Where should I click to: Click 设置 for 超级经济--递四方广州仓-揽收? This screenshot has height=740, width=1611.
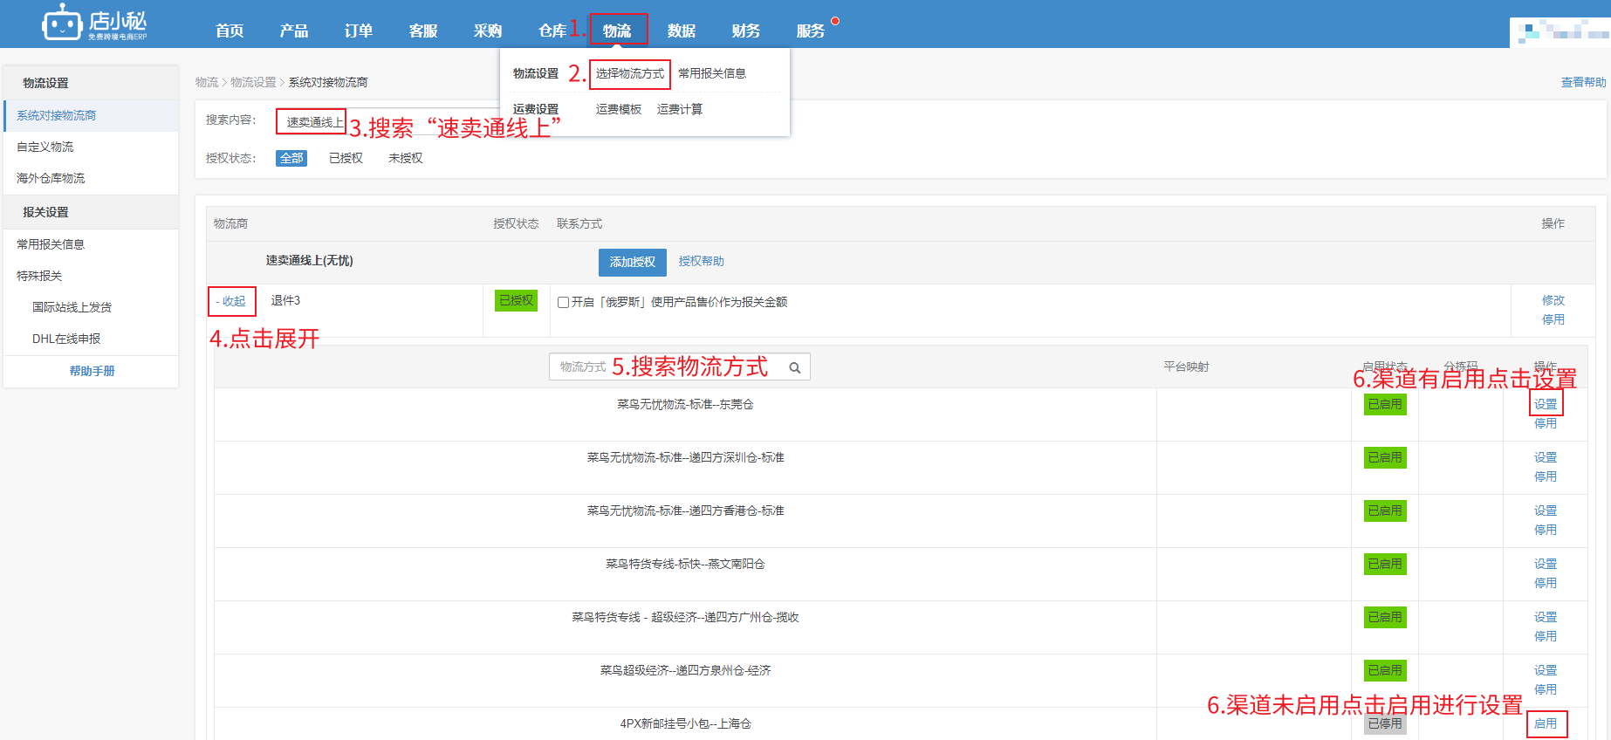click(1546, 617)
